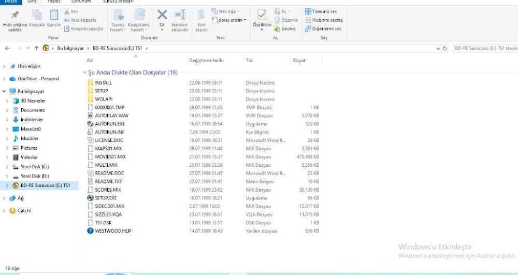The image size is (518, 275).
Task: Collapse the 'Şu Anda Diskte Olan Dosyalar' group
Action: point(84,73)
